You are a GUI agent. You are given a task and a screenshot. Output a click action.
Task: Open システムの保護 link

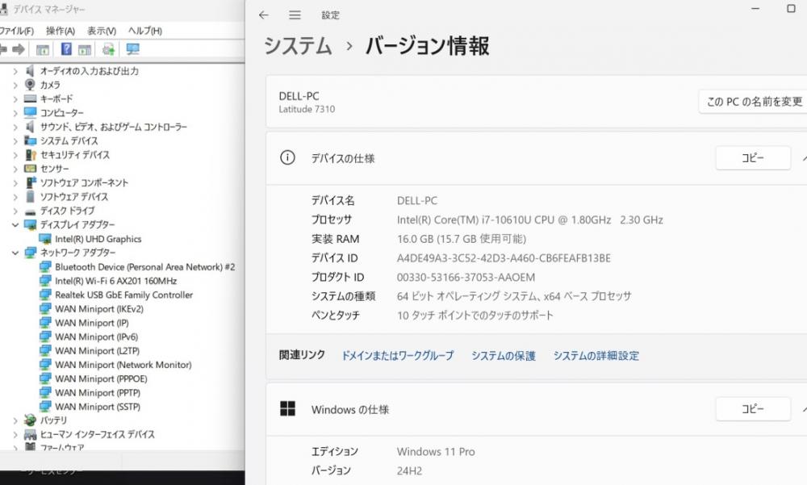coord(504,355)
